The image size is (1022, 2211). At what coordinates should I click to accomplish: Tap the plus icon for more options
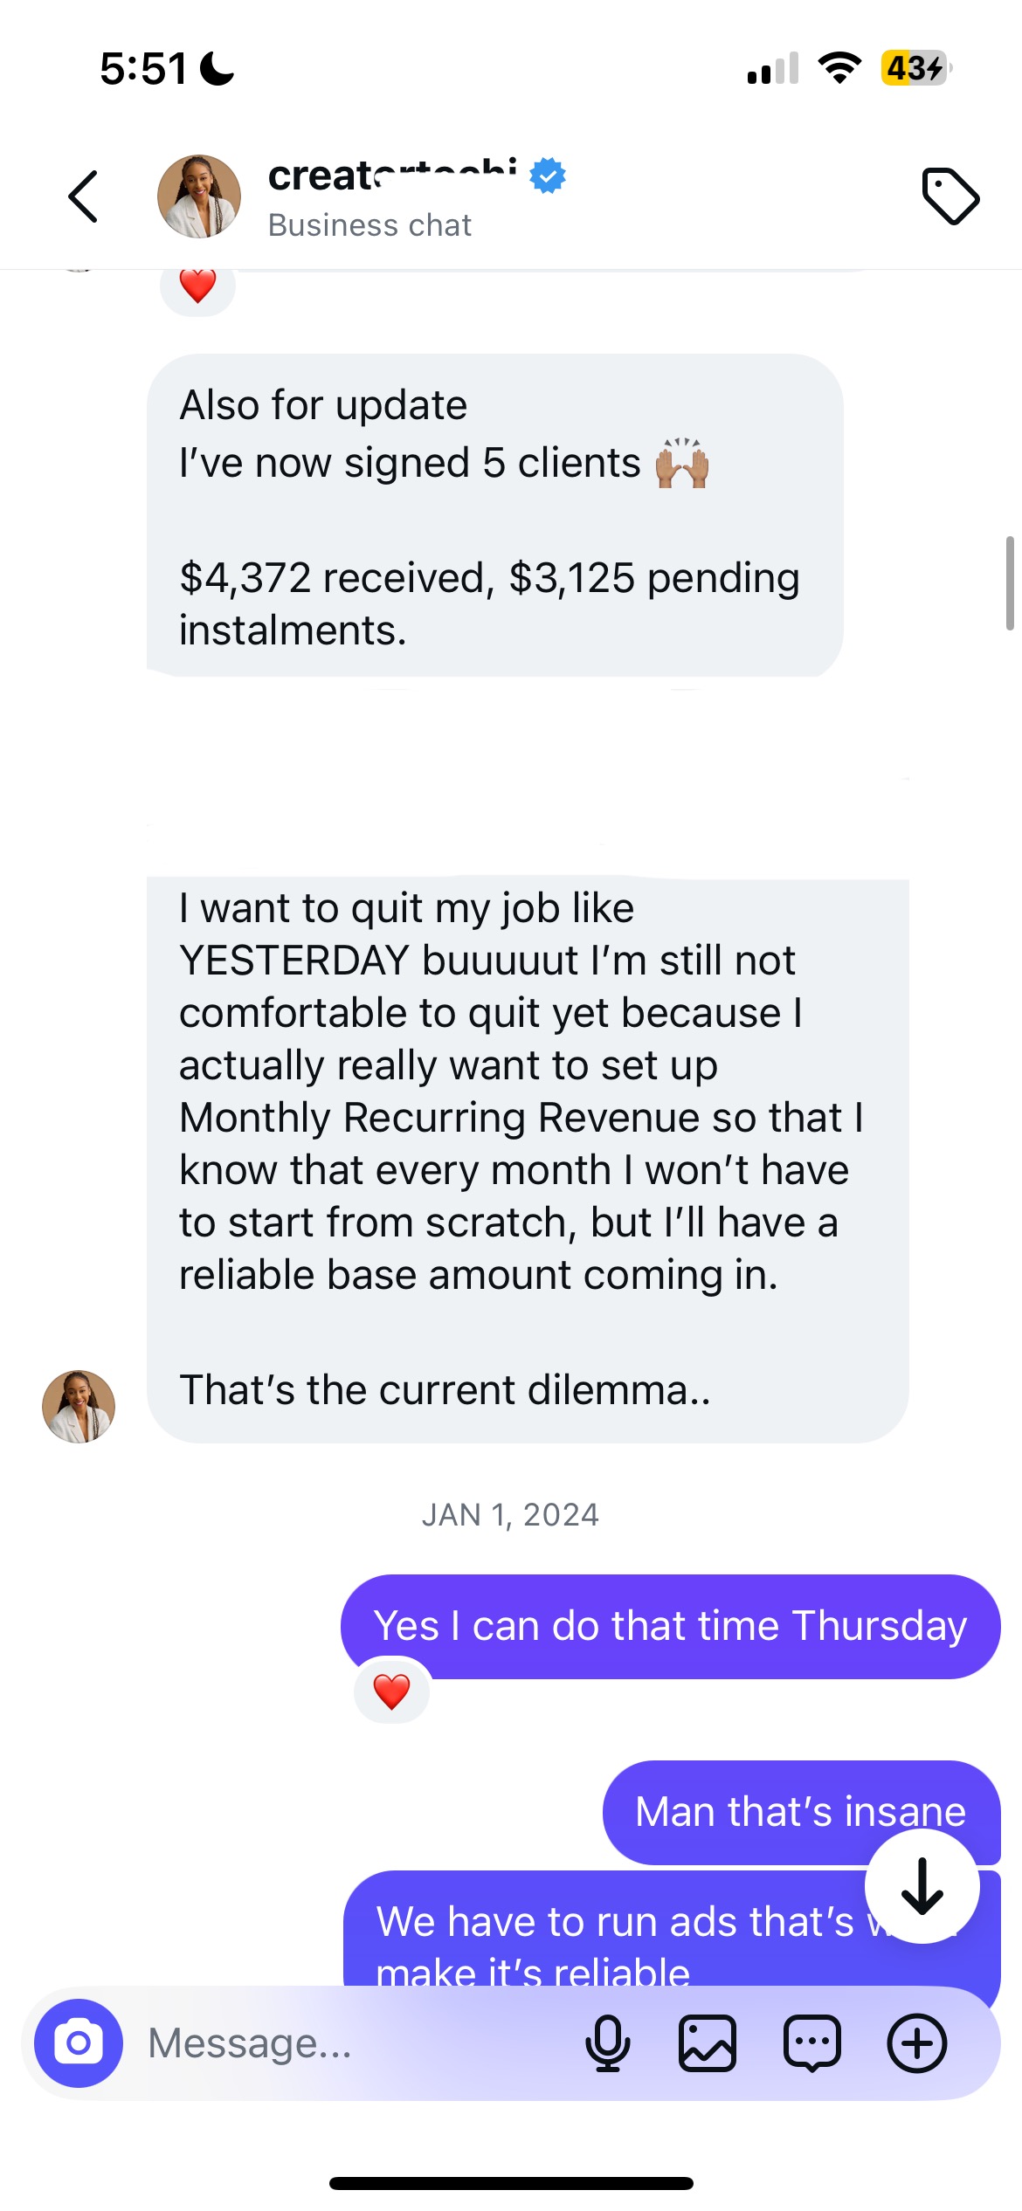coord(917,2043)
